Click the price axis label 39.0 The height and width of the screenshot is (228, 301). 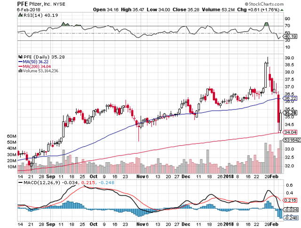tap(289, 58)
